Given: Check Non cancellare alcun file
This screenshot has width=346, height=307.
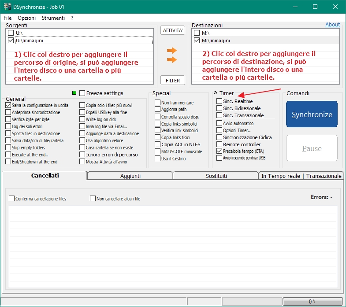Looking at the screenshot, I should [x=93, y=199].
